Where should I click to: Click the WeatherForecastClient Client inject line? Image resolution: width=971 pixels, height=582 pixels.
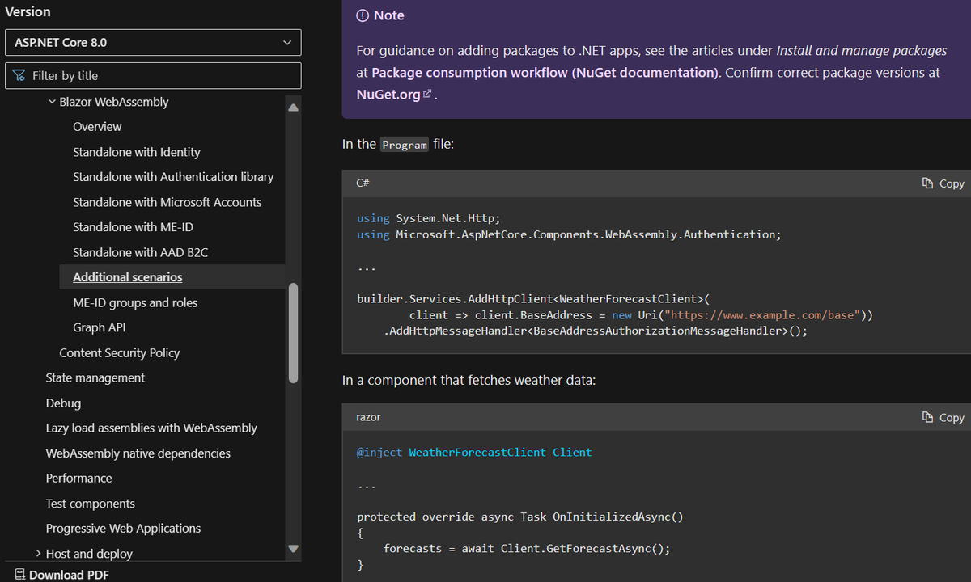474,453
